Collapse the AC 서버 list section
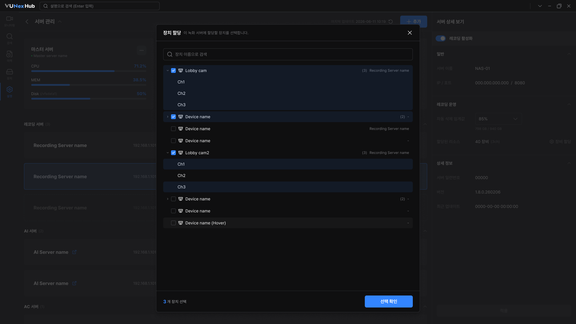The height and width of the screenshot is (324, 576). (425, 307)
